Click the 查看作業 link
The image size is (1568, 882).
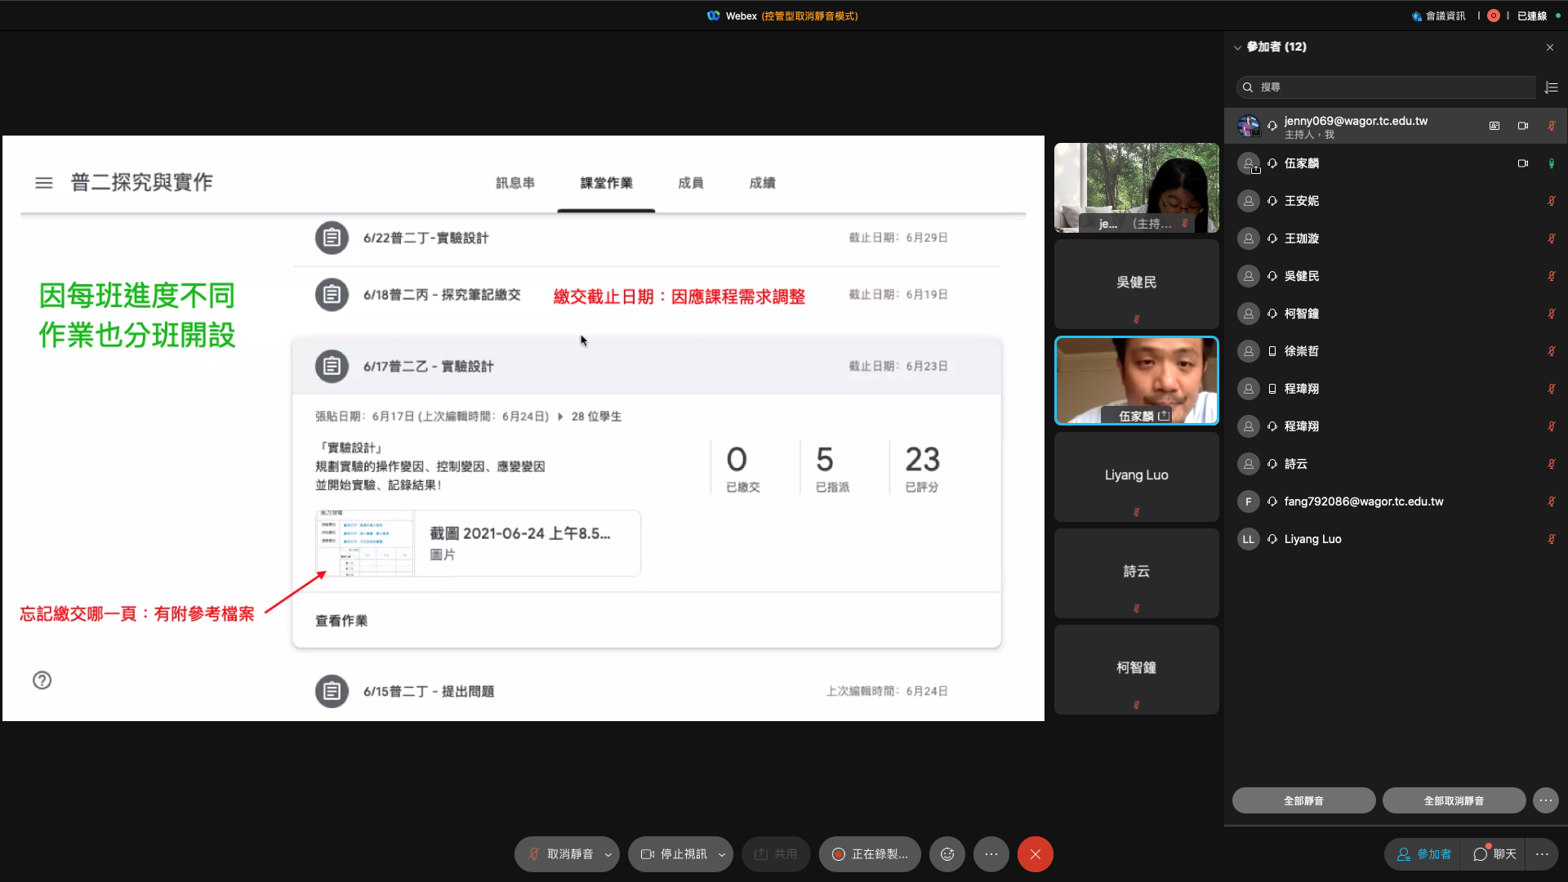tap(341, 621)
